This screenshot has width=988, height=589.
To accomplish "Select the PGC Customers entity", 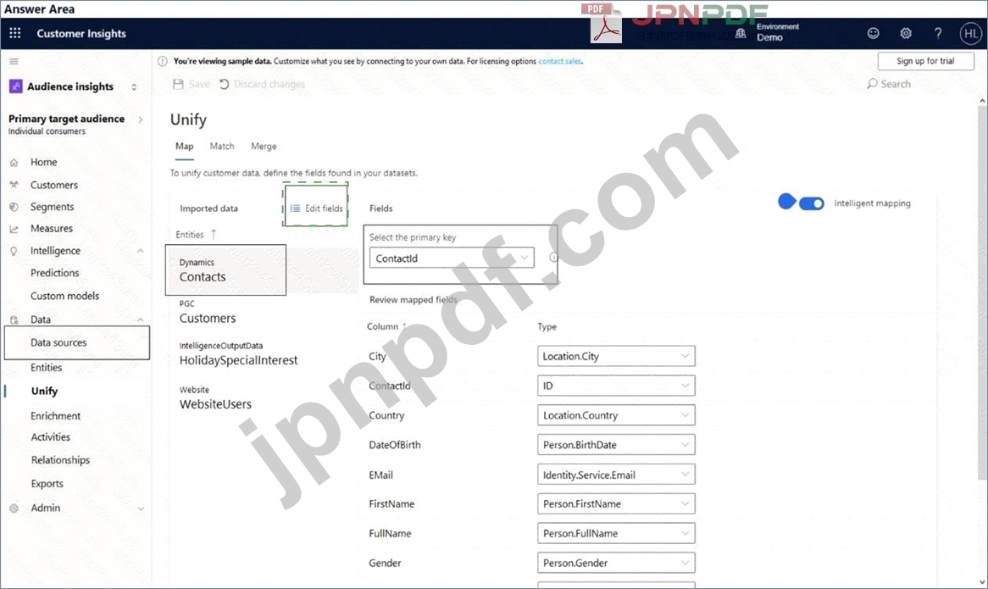I will coord(208,313).
